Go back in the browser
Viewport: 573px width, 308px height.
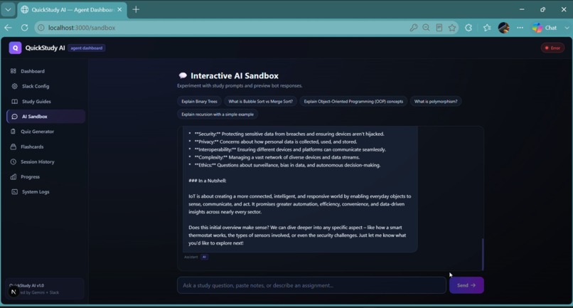(8, 28)
